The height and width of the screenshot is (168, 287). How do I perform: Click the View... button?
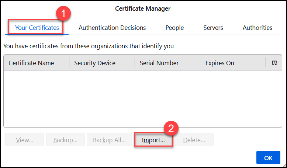tap(25, 140)
